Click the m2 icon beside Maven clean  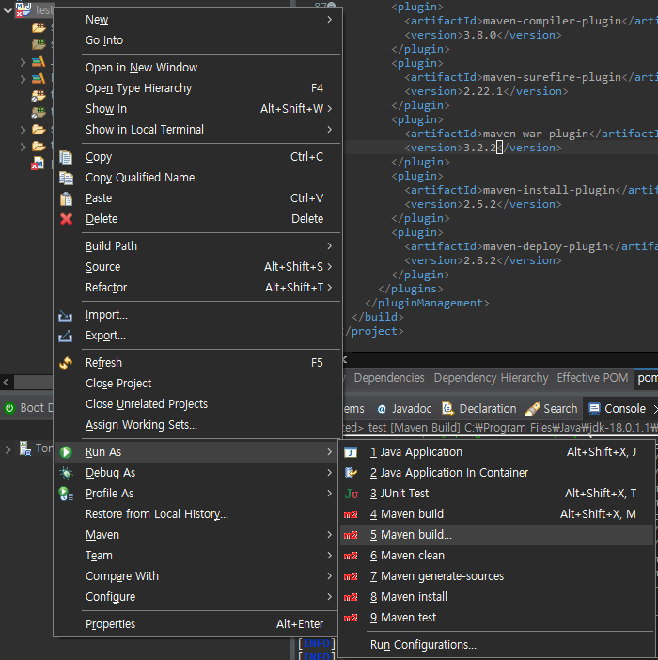point(351,556)
